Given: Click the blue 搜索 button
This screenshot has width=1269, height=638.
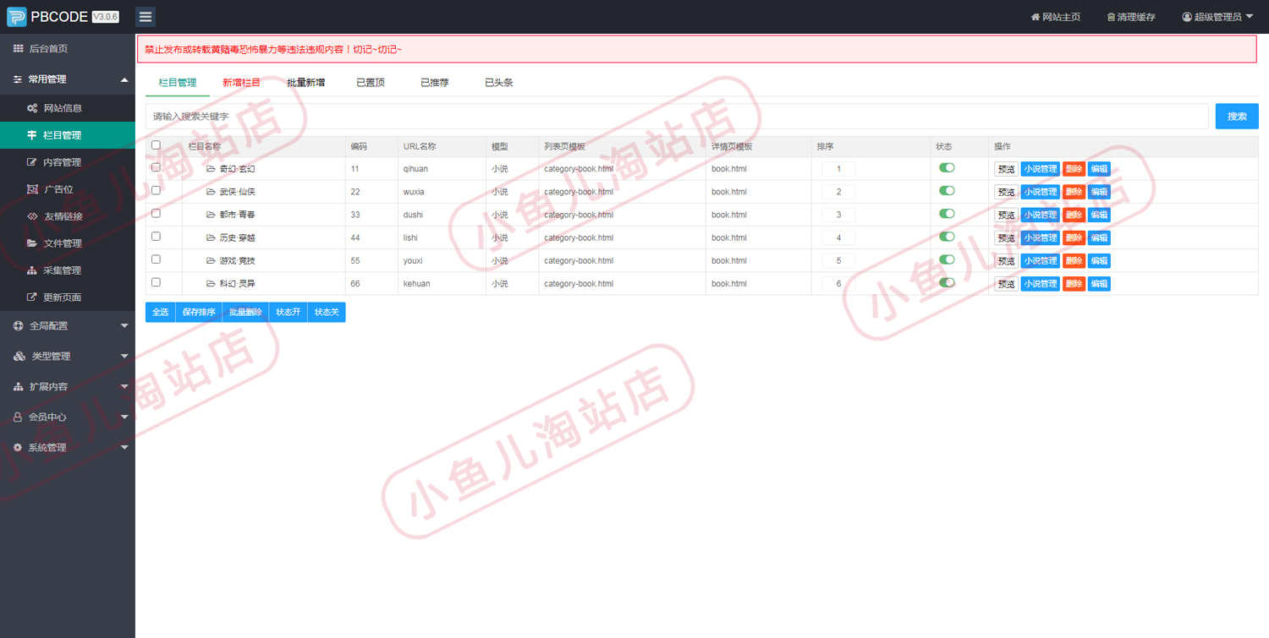Looking at the screenshot, I should pyautogui.click(x=1237, y=116).
